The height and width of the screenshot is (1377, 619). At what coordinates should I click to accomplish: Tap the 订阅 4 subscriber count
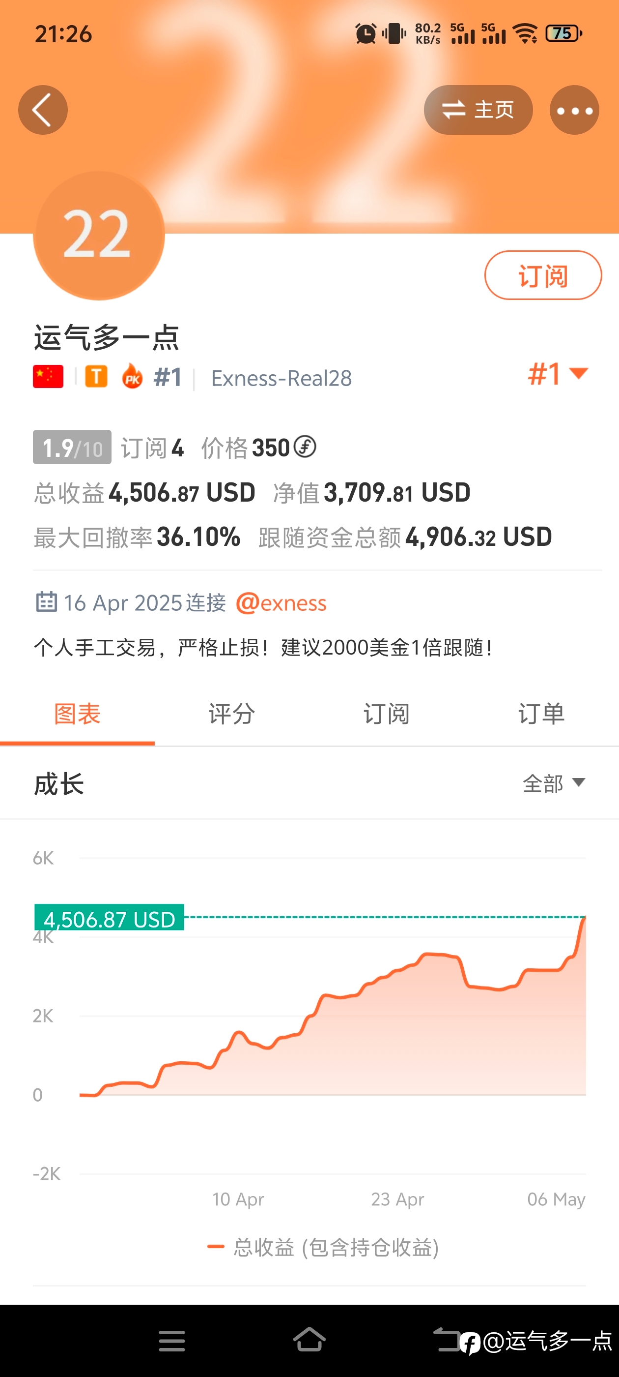click(152, 448)
